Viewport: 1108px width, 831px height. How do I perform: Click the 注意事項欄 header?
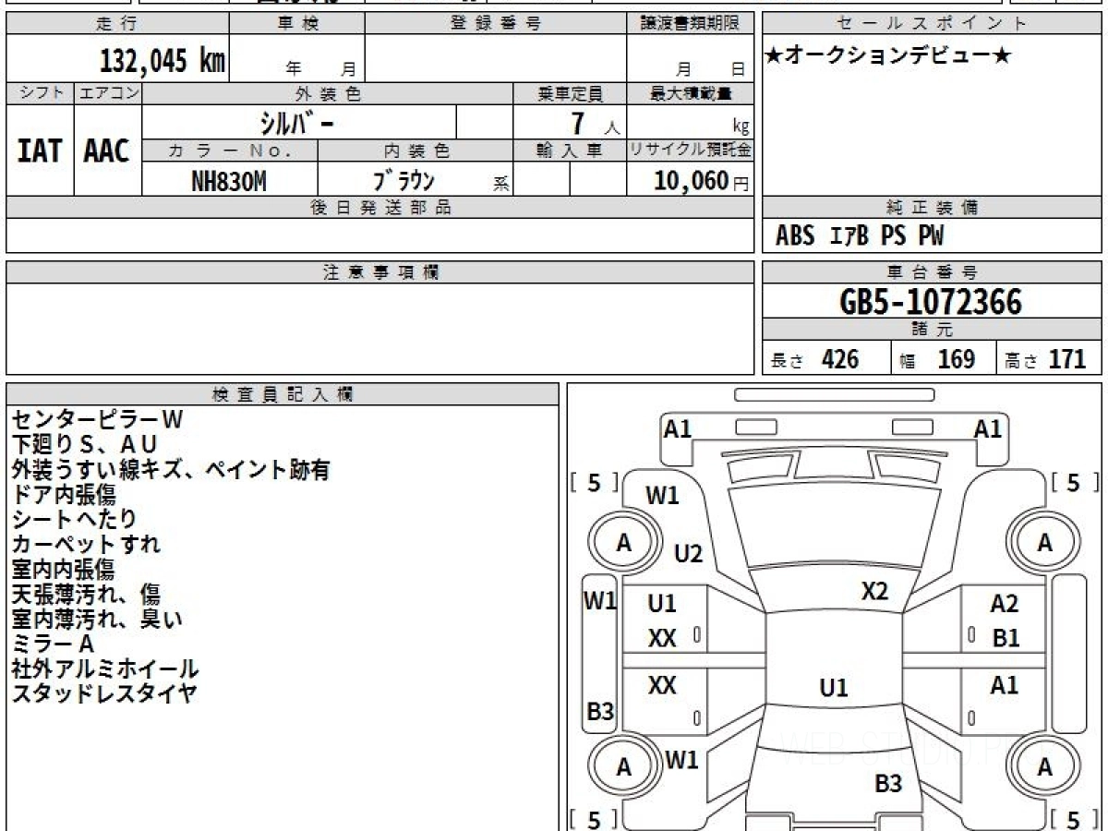pyautogui.click(x=380, y=272)
